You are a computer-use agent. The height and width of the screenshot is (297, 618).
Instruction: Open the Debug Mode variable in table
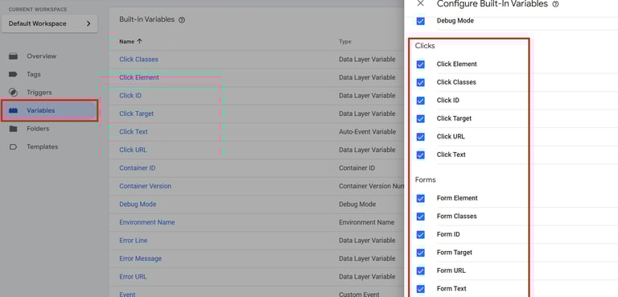coord(138,204)
